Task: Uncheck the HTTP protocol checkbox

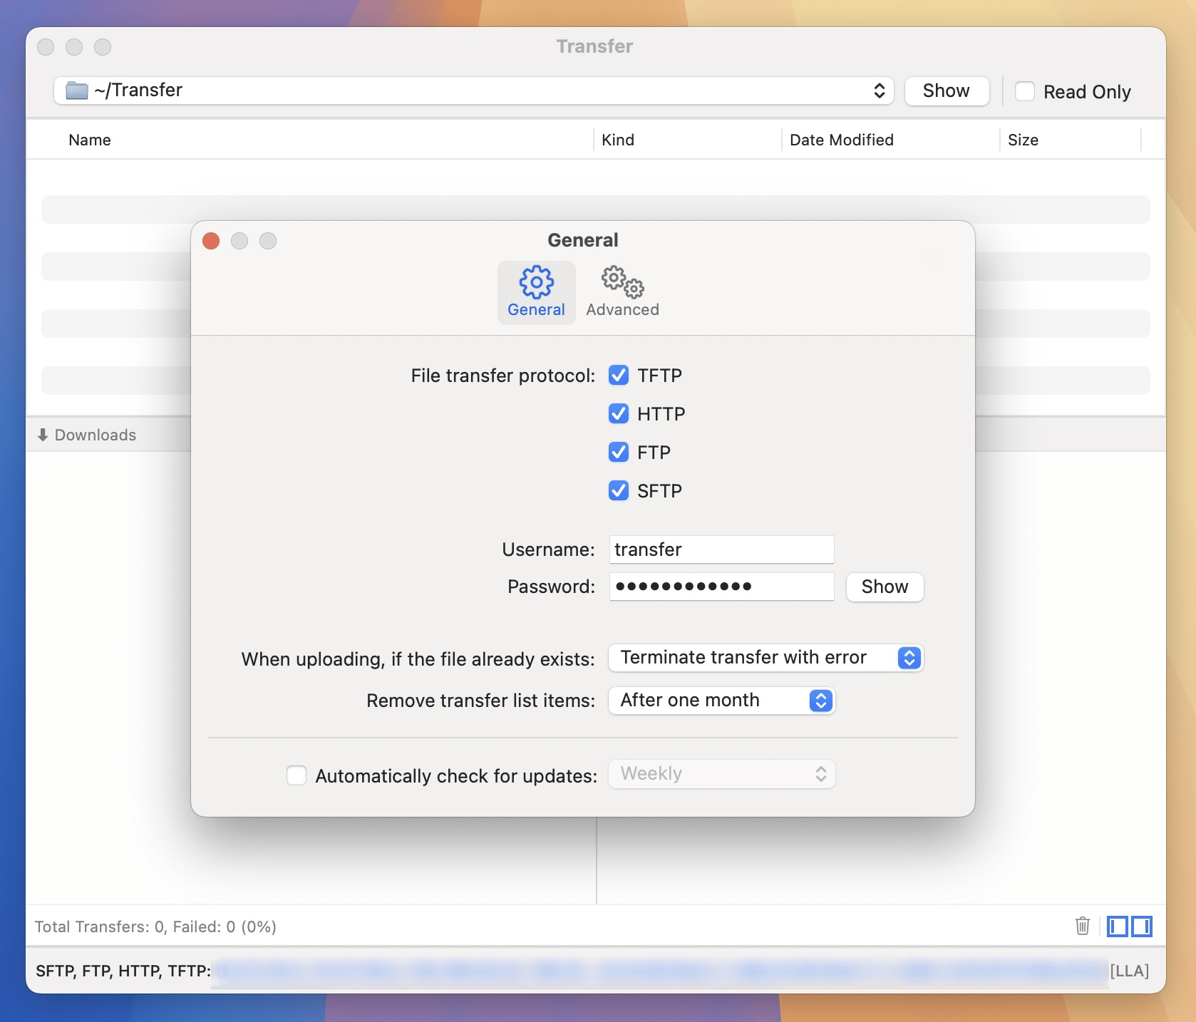Action: pyautogui.click(x=619, y=413)
